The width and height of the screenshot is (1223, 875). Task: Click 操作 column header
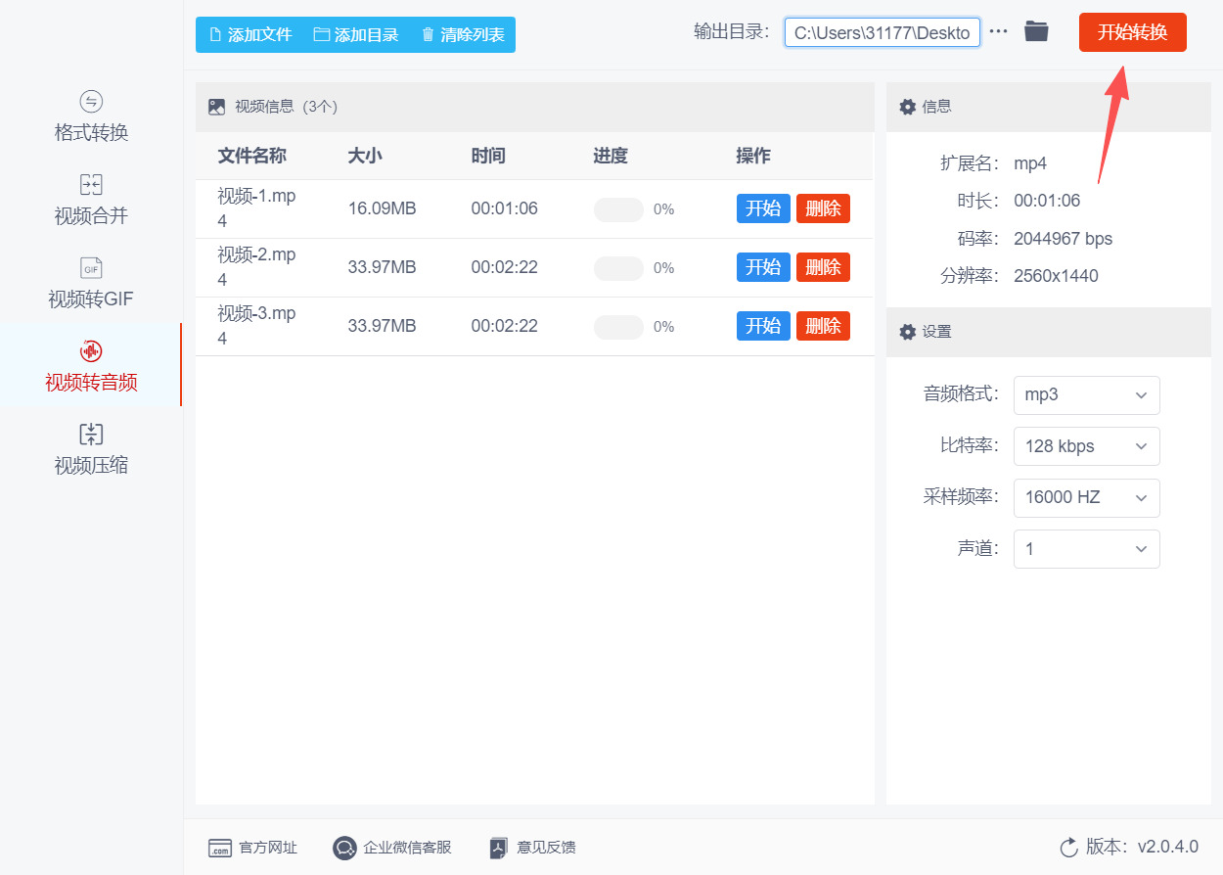pos(753,156)
